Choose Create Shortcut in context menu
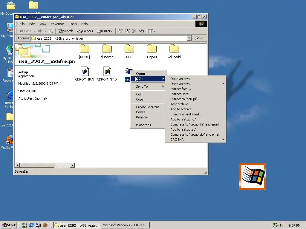Viewport: 306px width, 229px height. point(148,107)
